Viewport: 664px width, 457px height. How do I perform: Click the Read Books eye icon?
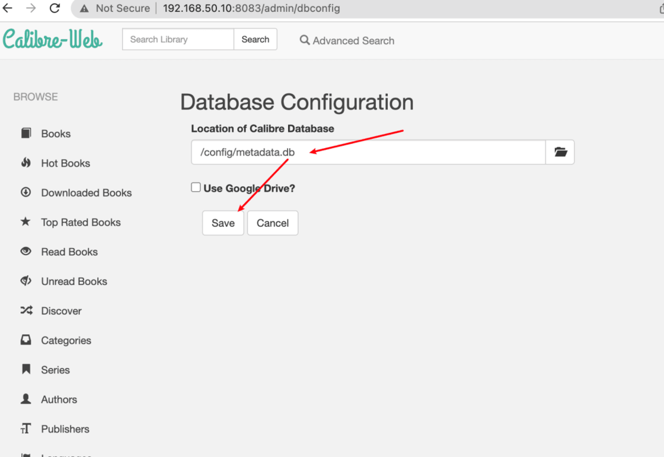[x=26, y=252]
